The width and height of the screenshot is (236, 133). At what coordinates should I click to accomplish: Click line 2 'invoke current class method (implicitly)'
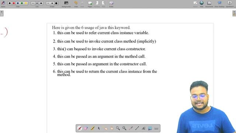point(122,41)
